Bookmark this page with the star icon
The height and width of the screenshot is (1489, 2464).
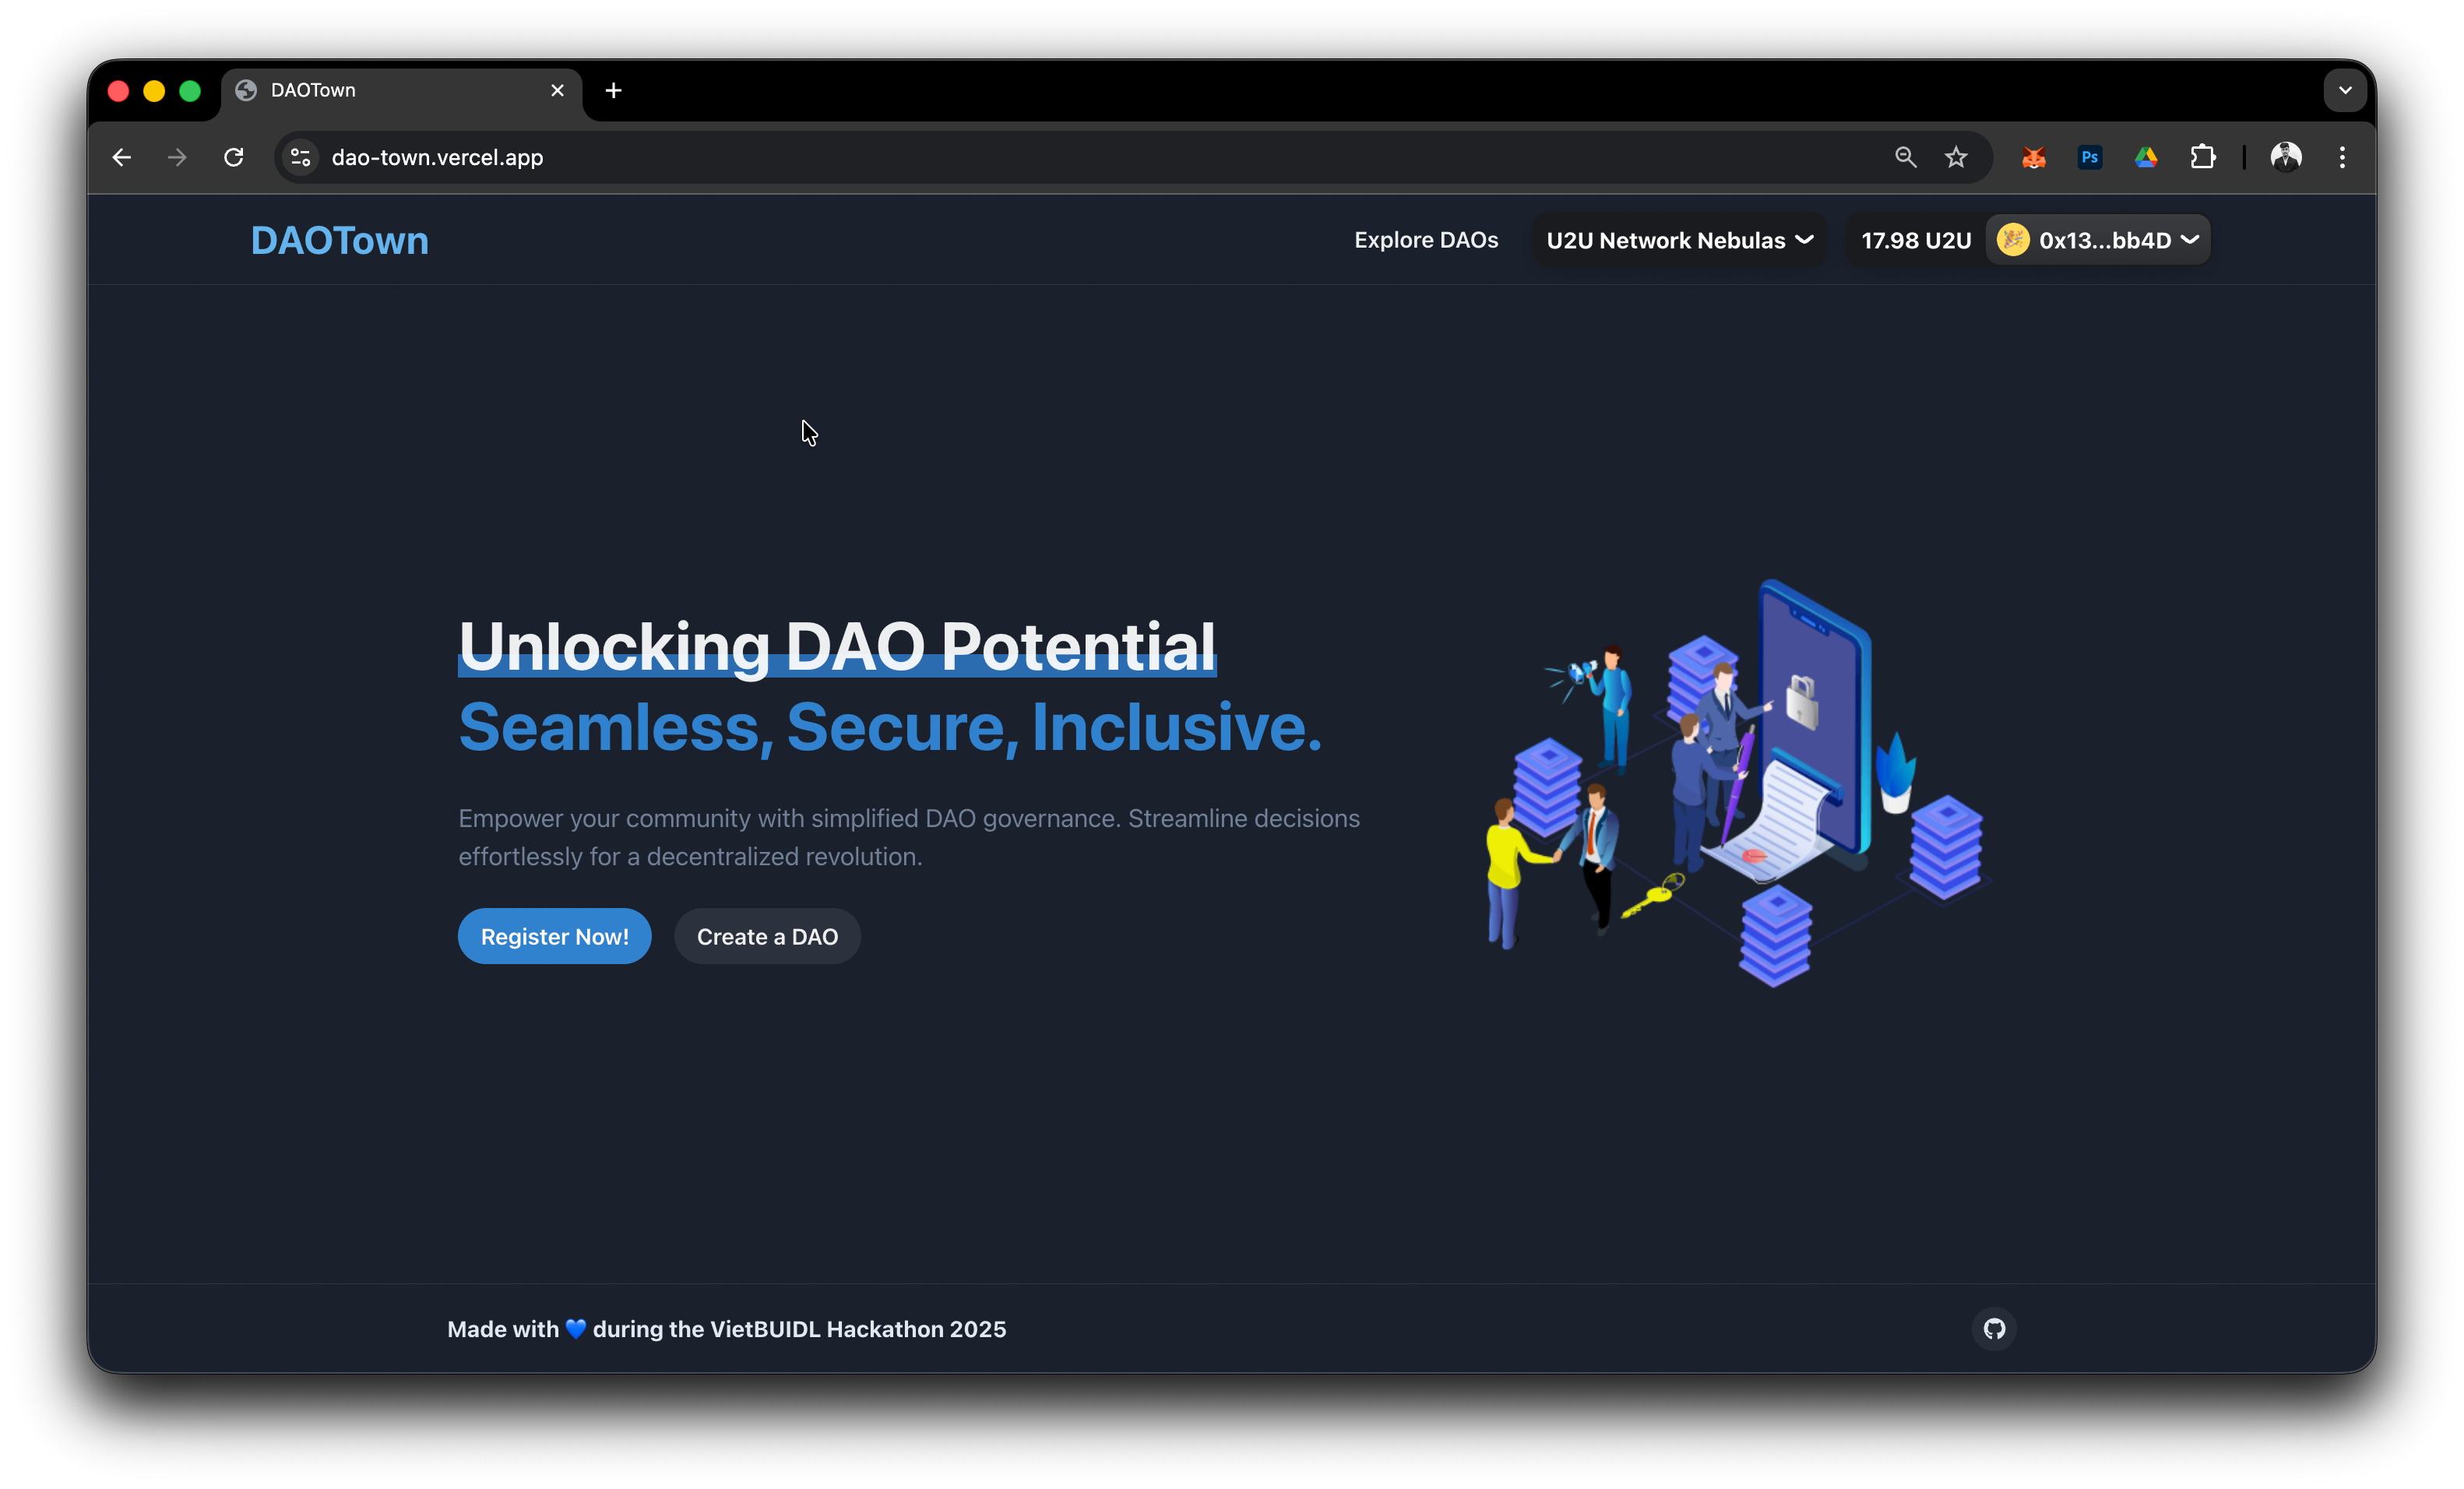coord(1956,157)
